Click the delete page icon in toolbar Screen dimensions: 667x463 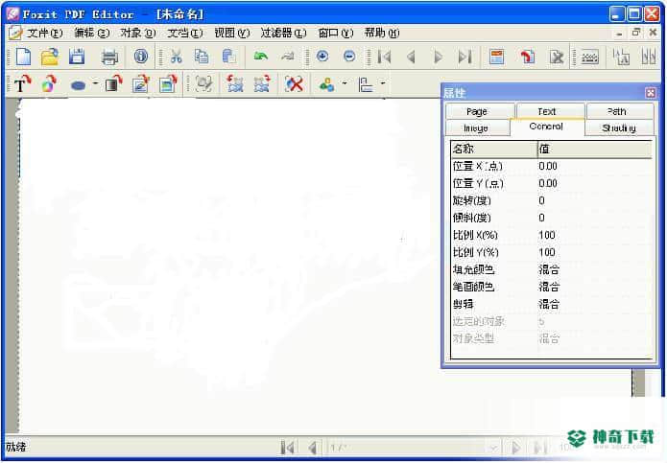(556, 57)
